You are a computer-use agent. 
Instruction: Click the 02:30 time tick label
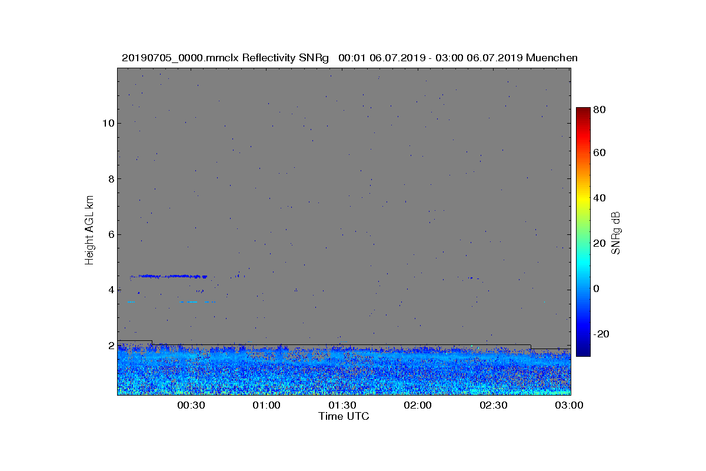(494, 405)
